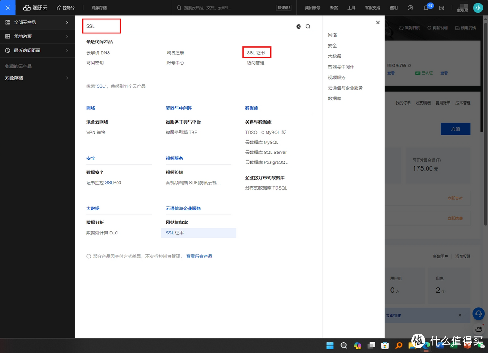Open Task View on taskbar
The width and height of the screenshot is (488, 353).
371,345
